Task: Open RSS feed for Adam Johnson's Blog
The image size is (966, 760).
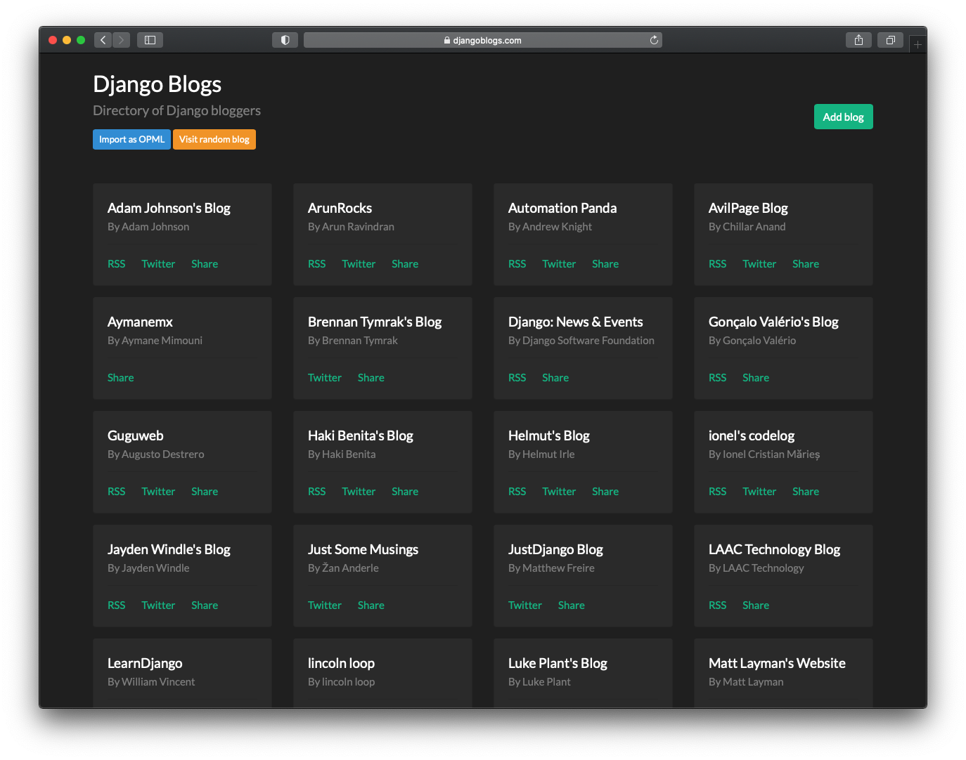Action: click(x=117, y=264)
